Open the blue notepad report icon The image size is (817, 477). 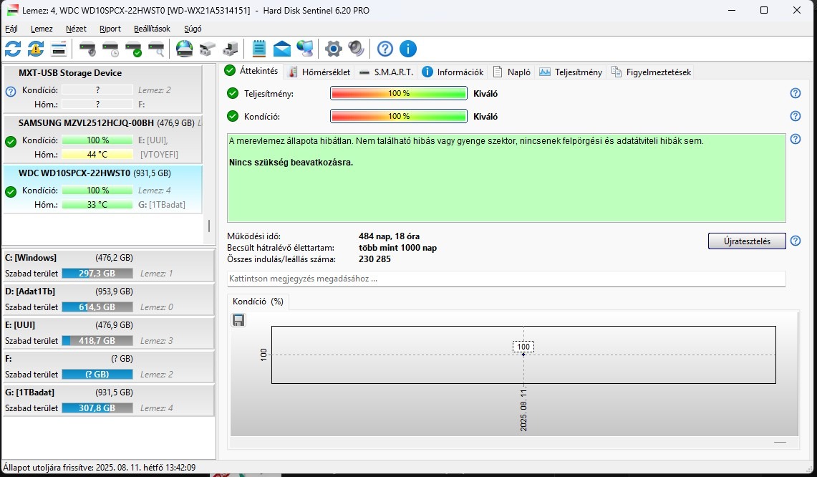(x=259, y=49)
